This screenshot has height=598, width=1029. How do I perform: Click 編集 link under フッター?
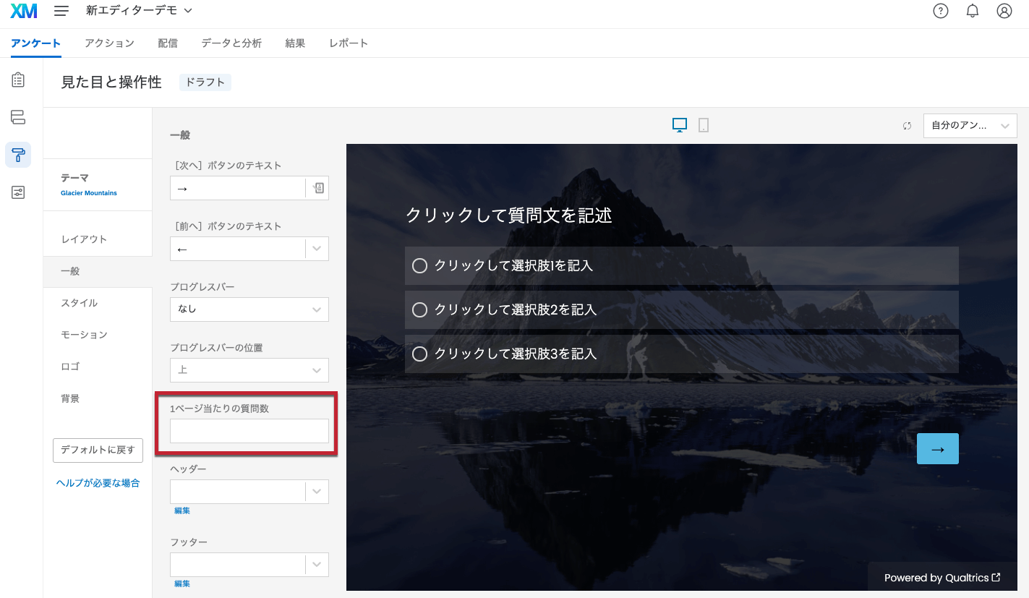pyautogui.click(x=182, y=584)
